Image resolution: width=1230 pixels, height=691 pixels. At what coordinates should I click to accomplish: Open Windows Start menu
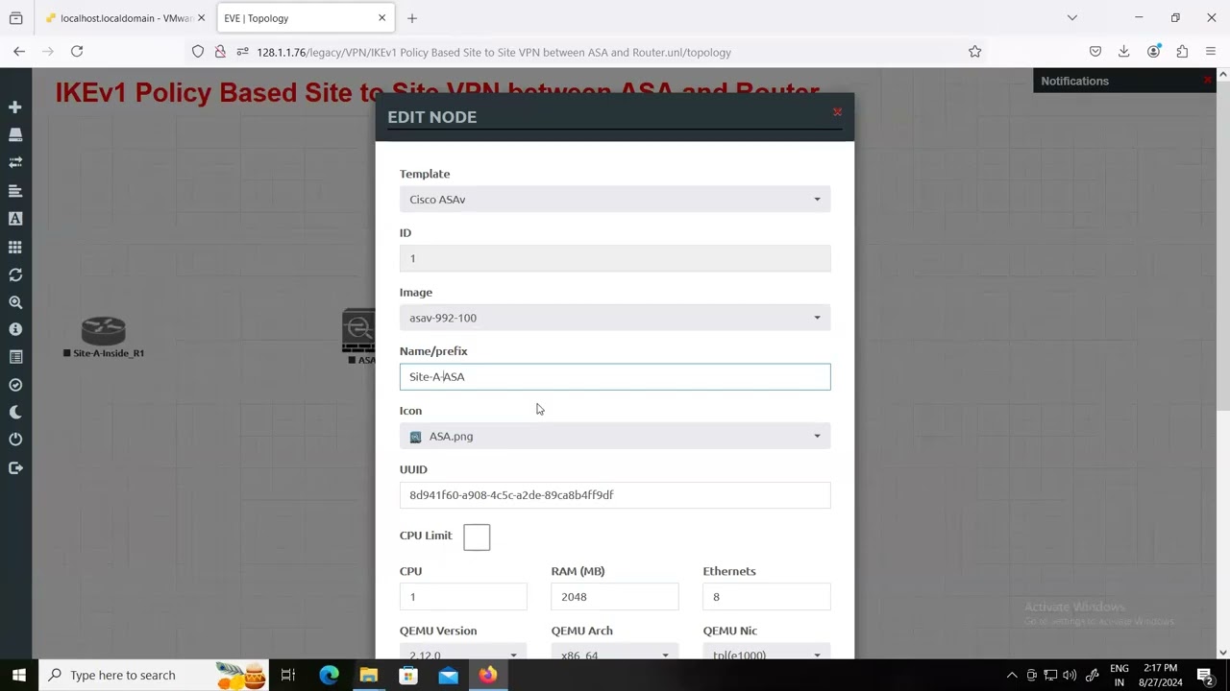tap(19, 676)
